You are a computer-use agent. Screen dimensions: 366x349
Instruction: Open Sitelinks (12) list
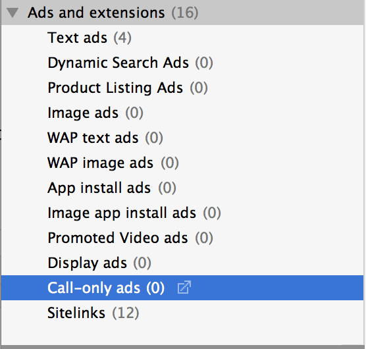click(x=93, y=313)
